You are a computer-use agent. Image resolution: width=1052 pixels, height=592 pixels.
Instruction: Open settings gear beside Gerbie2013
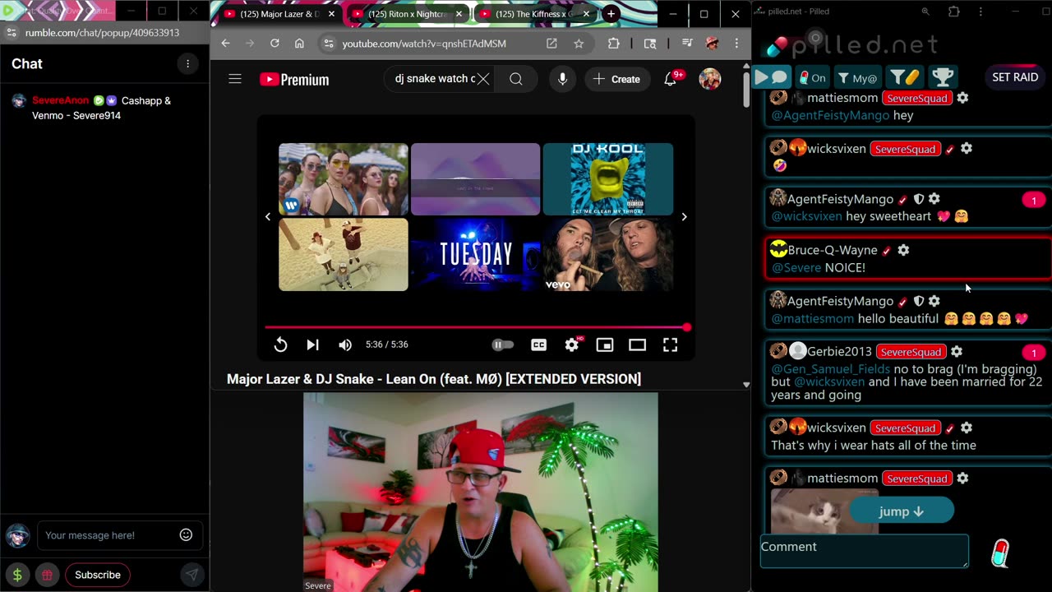click(x=957, y=351)
